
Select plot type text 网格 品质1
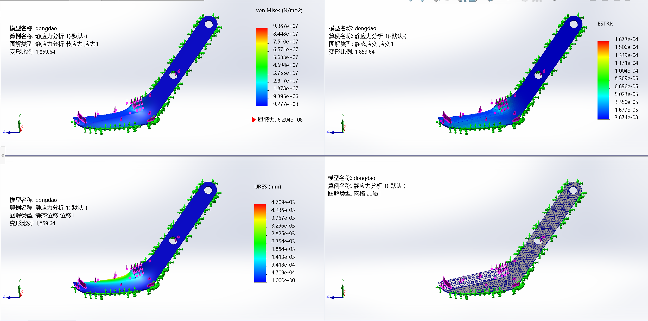[367, 194]
